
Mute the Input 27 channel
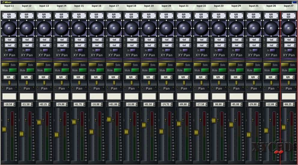click(293, 70)
